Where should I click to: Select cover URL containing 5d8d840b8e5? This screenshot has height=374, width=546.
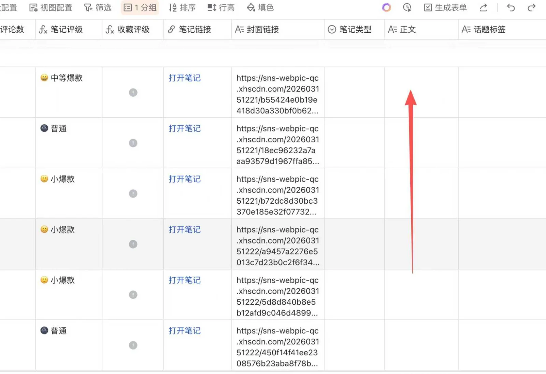[x=278, y=297]
